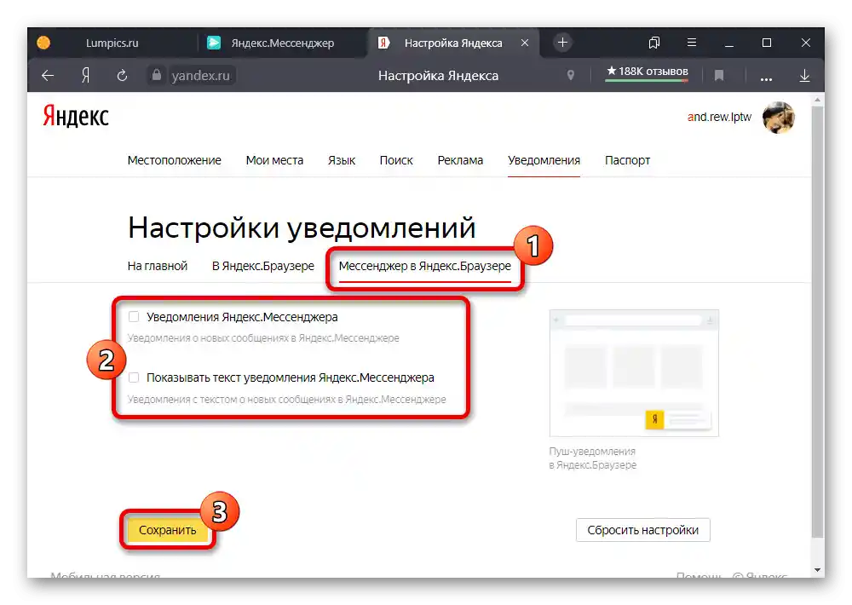Click the padlock site security icon
This screenshot has width=852, height=605.
(157, 75)
